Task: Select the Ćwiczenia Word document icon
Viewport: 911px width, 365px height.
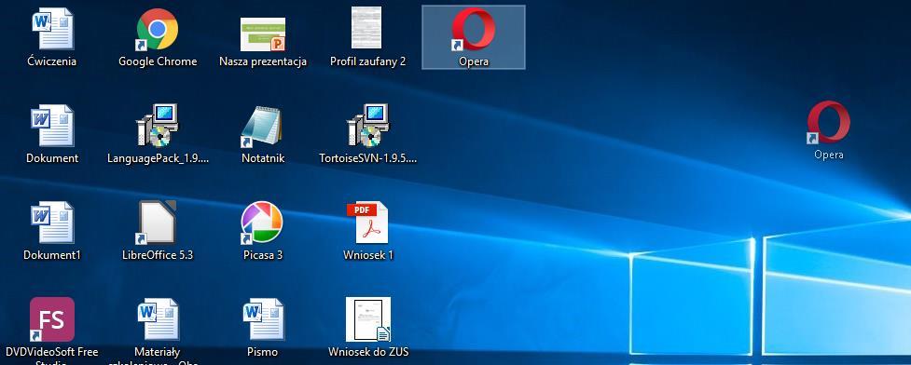Action: coord(52,29)
